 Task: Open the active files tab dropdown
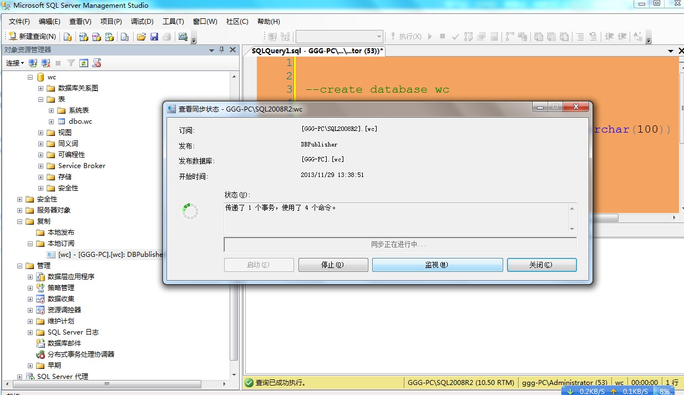pos(671,50)
